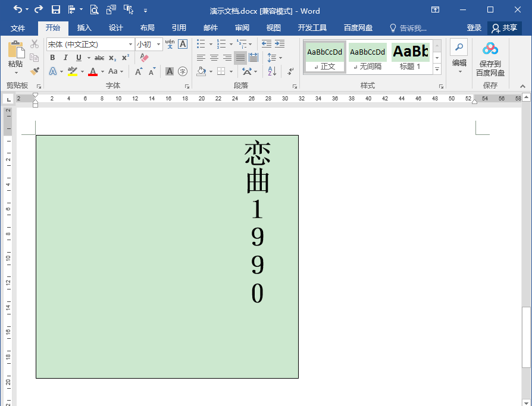This screenshot has width=532, height=406.
Task: Click the Text Effects outlined A icon
Action: (52, 71)
